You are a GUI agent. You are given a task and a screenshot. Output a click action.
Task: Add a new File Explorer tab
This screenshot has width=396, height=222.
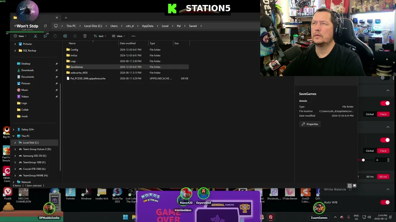click(66, 18)
